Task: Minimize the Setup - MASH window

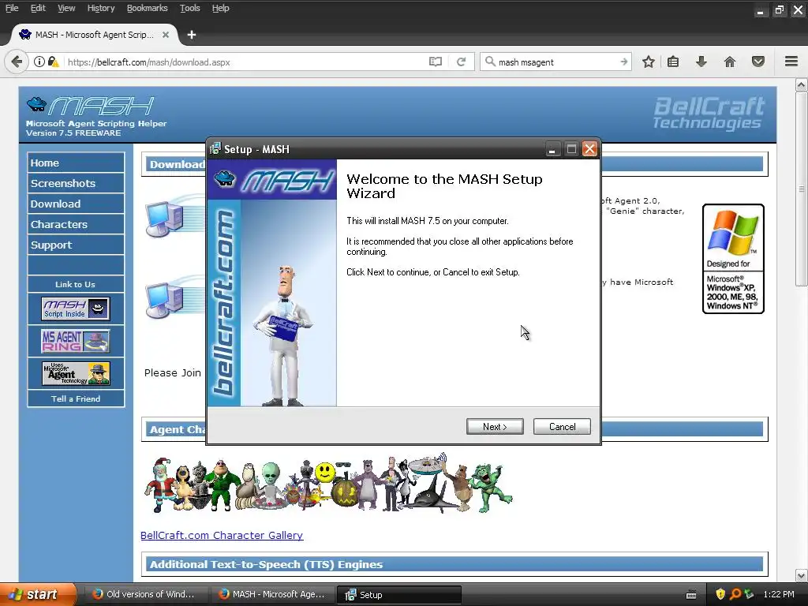Action: 552,149
